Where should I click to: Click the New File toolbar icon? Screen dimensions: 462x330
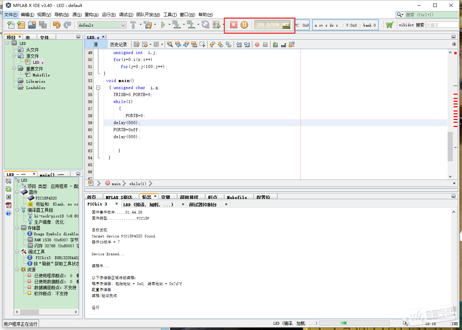11,25
